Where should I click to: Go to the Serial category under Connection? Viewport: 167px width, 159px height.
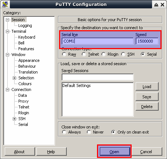point(23,124)
